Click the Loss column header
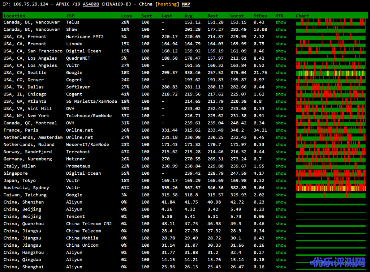The width and height of the screenshot is (370, 272). coord(126,16)
